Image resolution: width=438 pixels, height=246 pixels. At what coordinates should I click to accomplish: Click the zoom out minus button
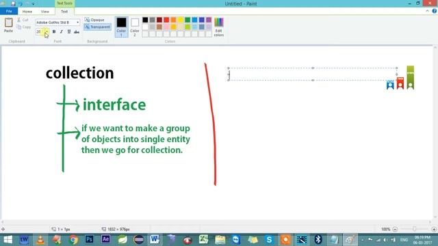click(x=395, y=230)
